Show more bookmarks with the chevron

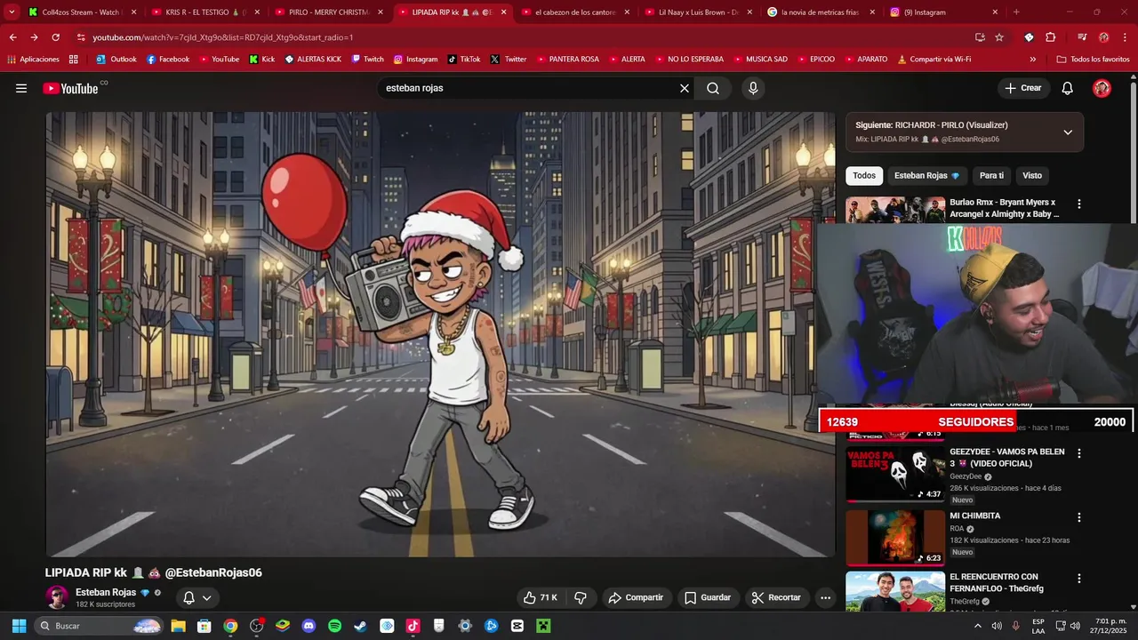[1032, 60]
